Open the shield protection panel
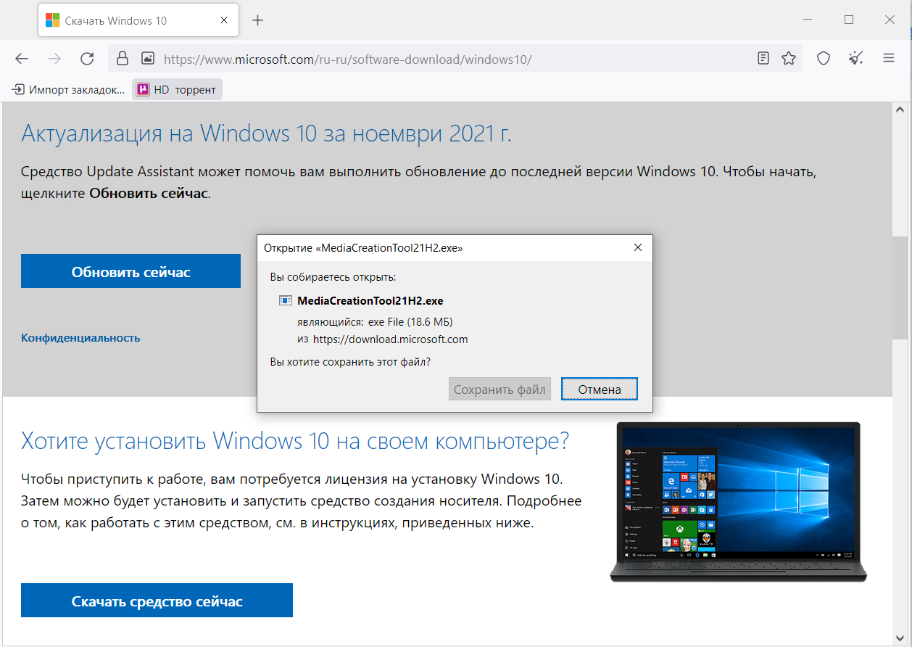This screenshot has height=647, width=912. pos(824,59)
